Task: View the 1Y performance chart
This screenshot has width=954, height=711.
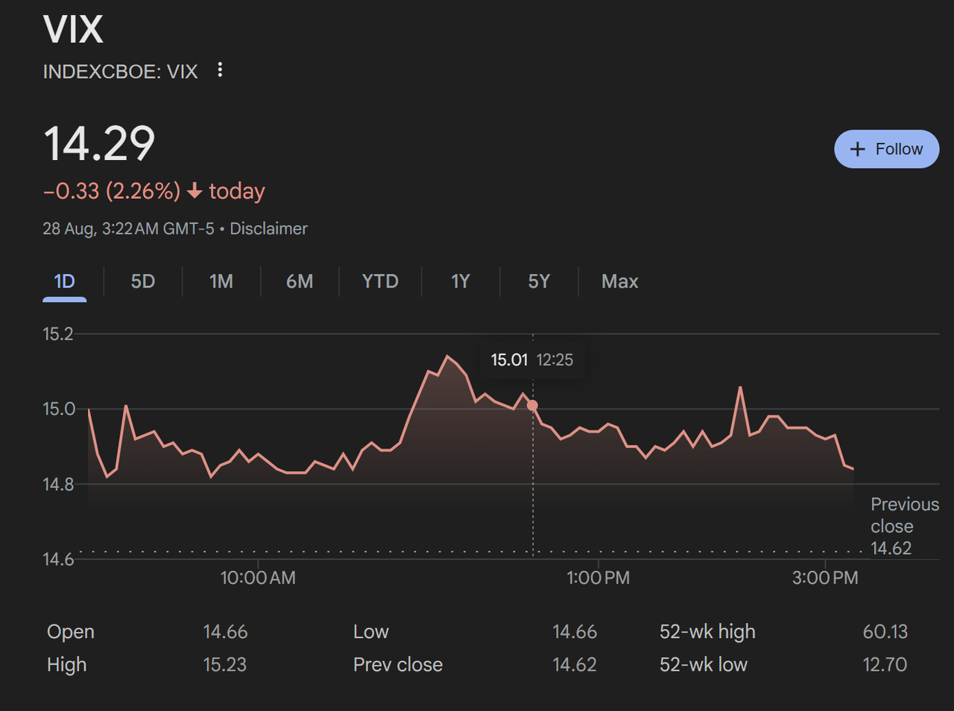Action: pos(461,281)
